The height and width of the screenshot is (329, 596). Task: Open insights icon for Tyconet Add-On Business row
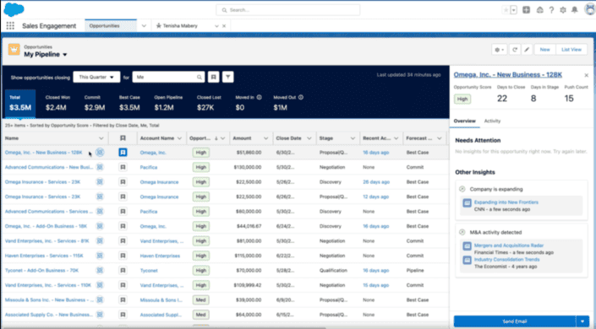[100, 271]
